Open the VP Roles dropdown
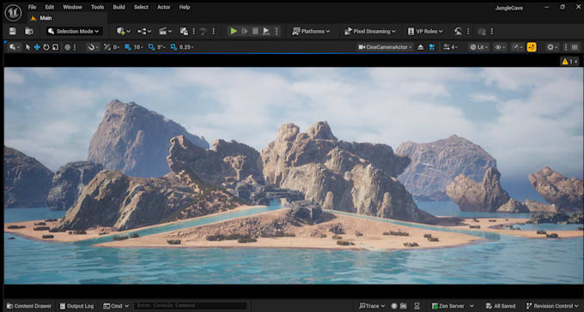The image size is (584, 312). 425,31
